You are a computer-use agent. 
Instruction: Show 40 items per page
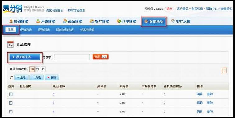click(43, 69)
